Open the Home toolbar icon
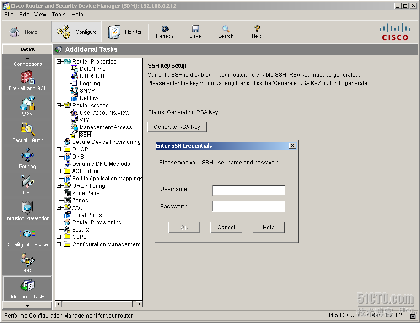The image size is (420, 323). click(x=15, y=32)
